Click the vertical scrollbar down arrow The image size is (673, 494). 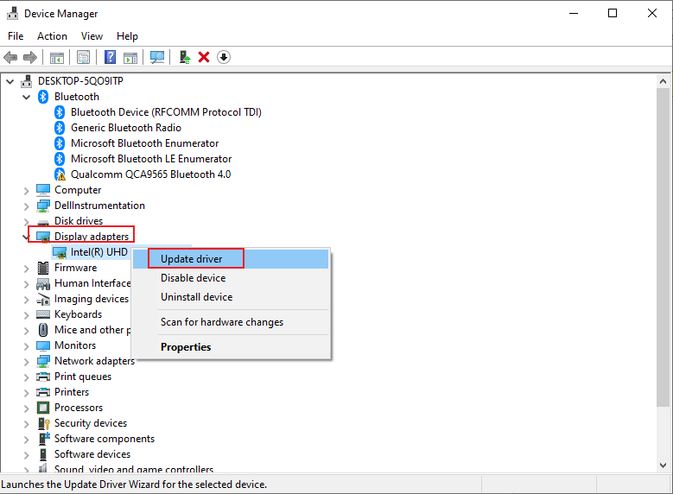[x=662, y=465]
